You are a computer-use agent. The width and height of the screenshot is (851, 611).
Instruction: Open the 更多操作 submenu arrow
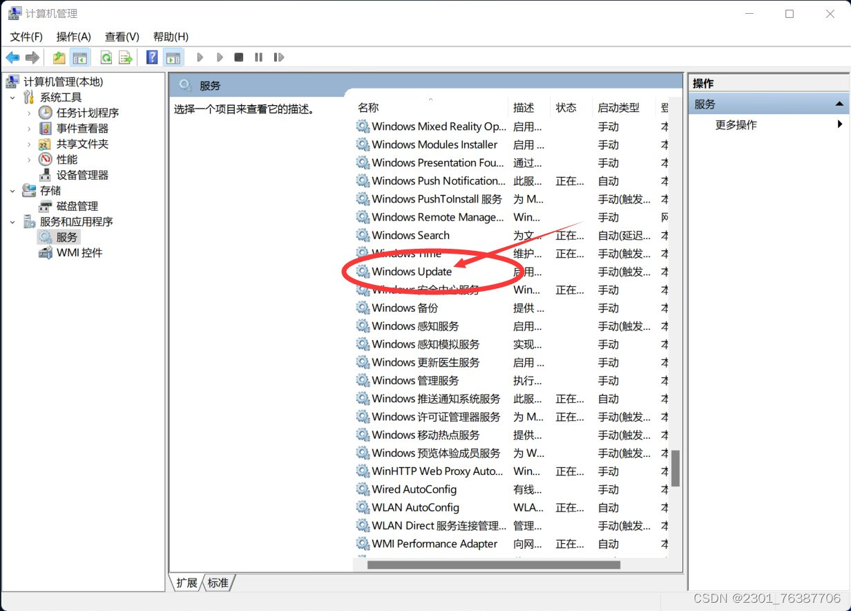pyautogui.click(x=840, y=124)
